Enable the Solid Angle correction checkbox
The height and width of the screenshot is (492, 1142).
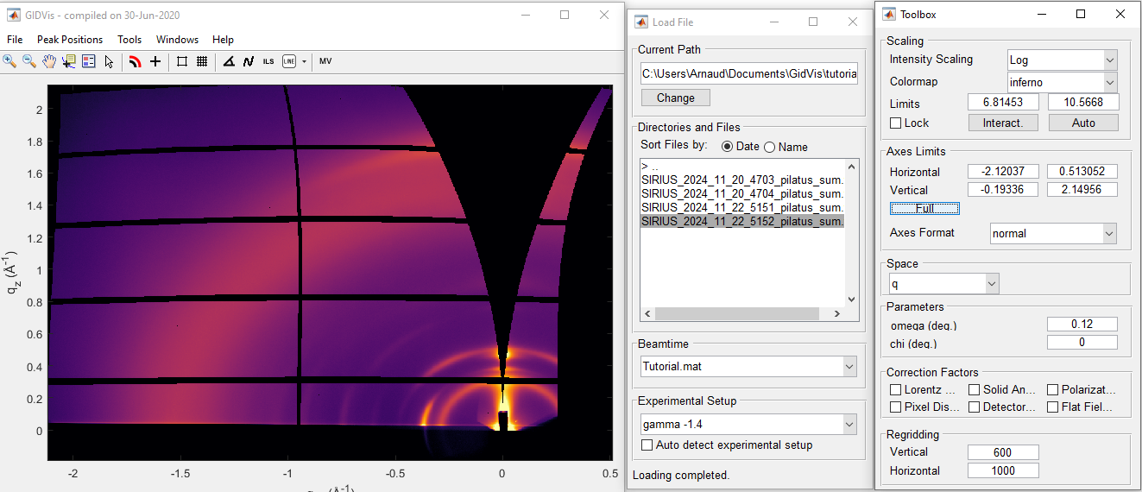[x=974, y=390]
